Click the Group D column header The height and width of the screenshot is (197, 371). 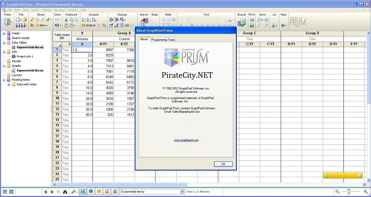(x=312, y=33)
